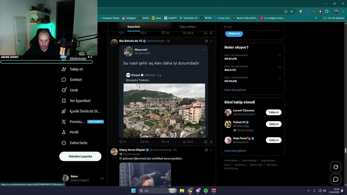Click the install app icon in address bar
Image resolution: width=347 pixels, height=195 pixels.
click(286, 11)
